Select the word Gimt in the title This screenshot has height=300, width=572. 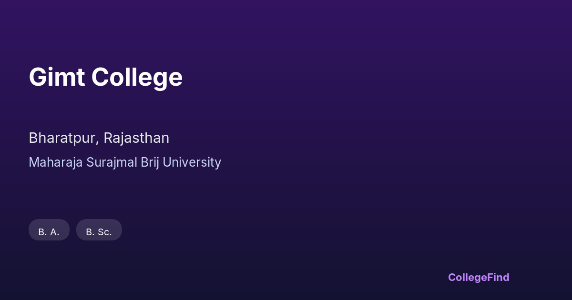tap(57, 77)
